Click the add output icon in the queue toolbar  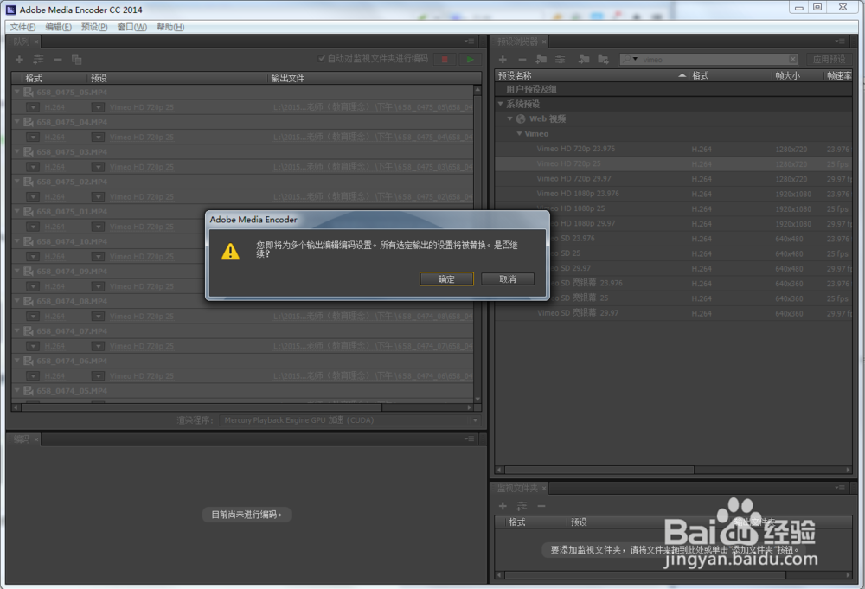[x=38, y=60]
